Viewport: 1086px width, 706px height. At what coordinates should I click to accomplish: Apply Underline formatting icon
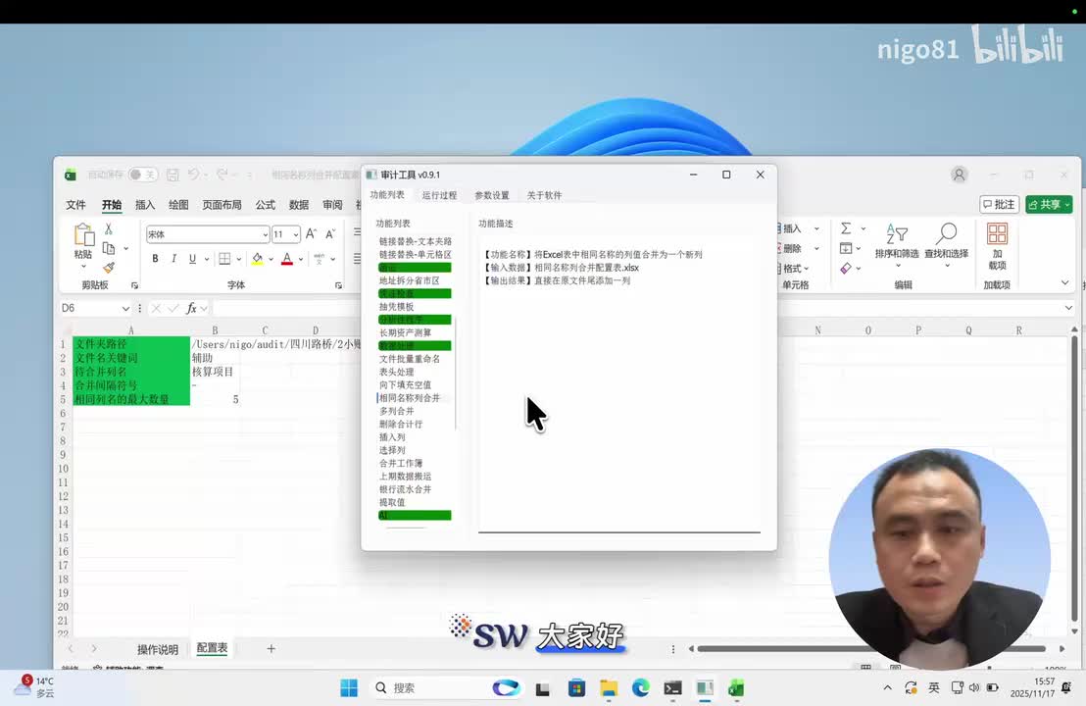(x=192, y=259)
